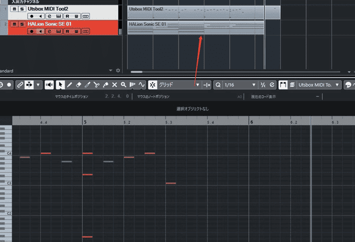Image resolution: width=355 pixels, height=242 pixels.
Task: Solo the Utsbox MIDI Tool2 track
Action: [22, 9]
